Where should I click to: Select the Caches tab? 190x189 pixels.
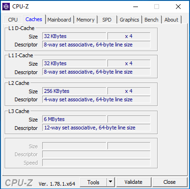click(x=34, y=19)
